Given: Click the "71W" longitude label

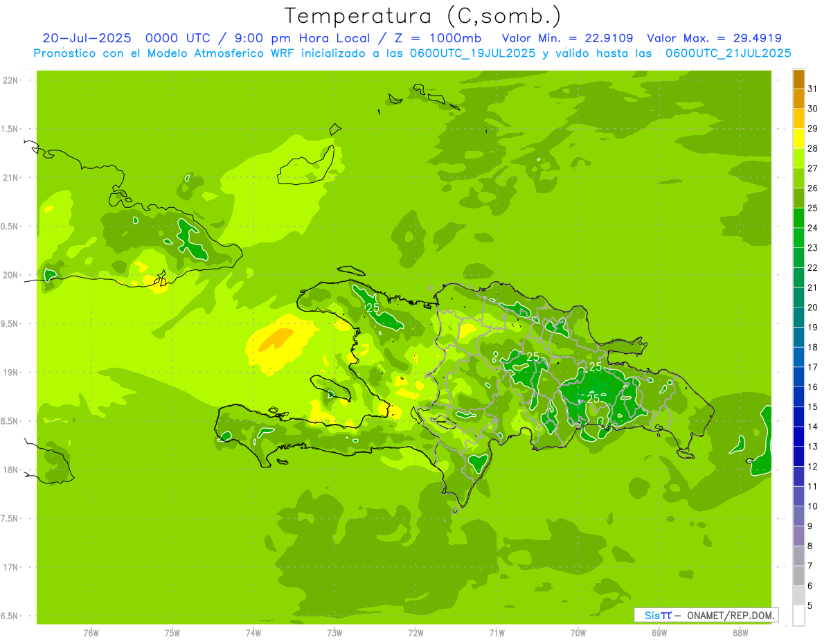Looking at the screenshot, I should pyautogui.click(x=497, y=633).
